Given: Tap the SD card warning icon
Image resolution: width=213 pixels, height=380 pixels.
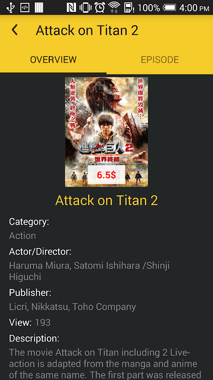Looking at the screenshot, I should (129, 8).
